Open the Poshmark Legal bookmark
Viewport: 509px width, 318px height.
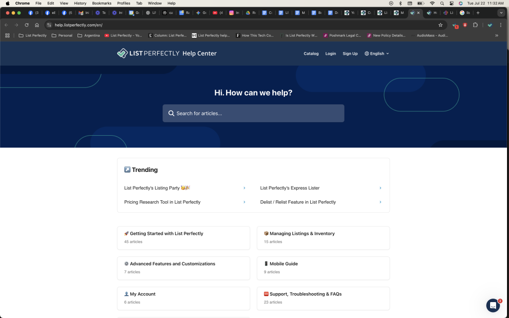point(342,35)
